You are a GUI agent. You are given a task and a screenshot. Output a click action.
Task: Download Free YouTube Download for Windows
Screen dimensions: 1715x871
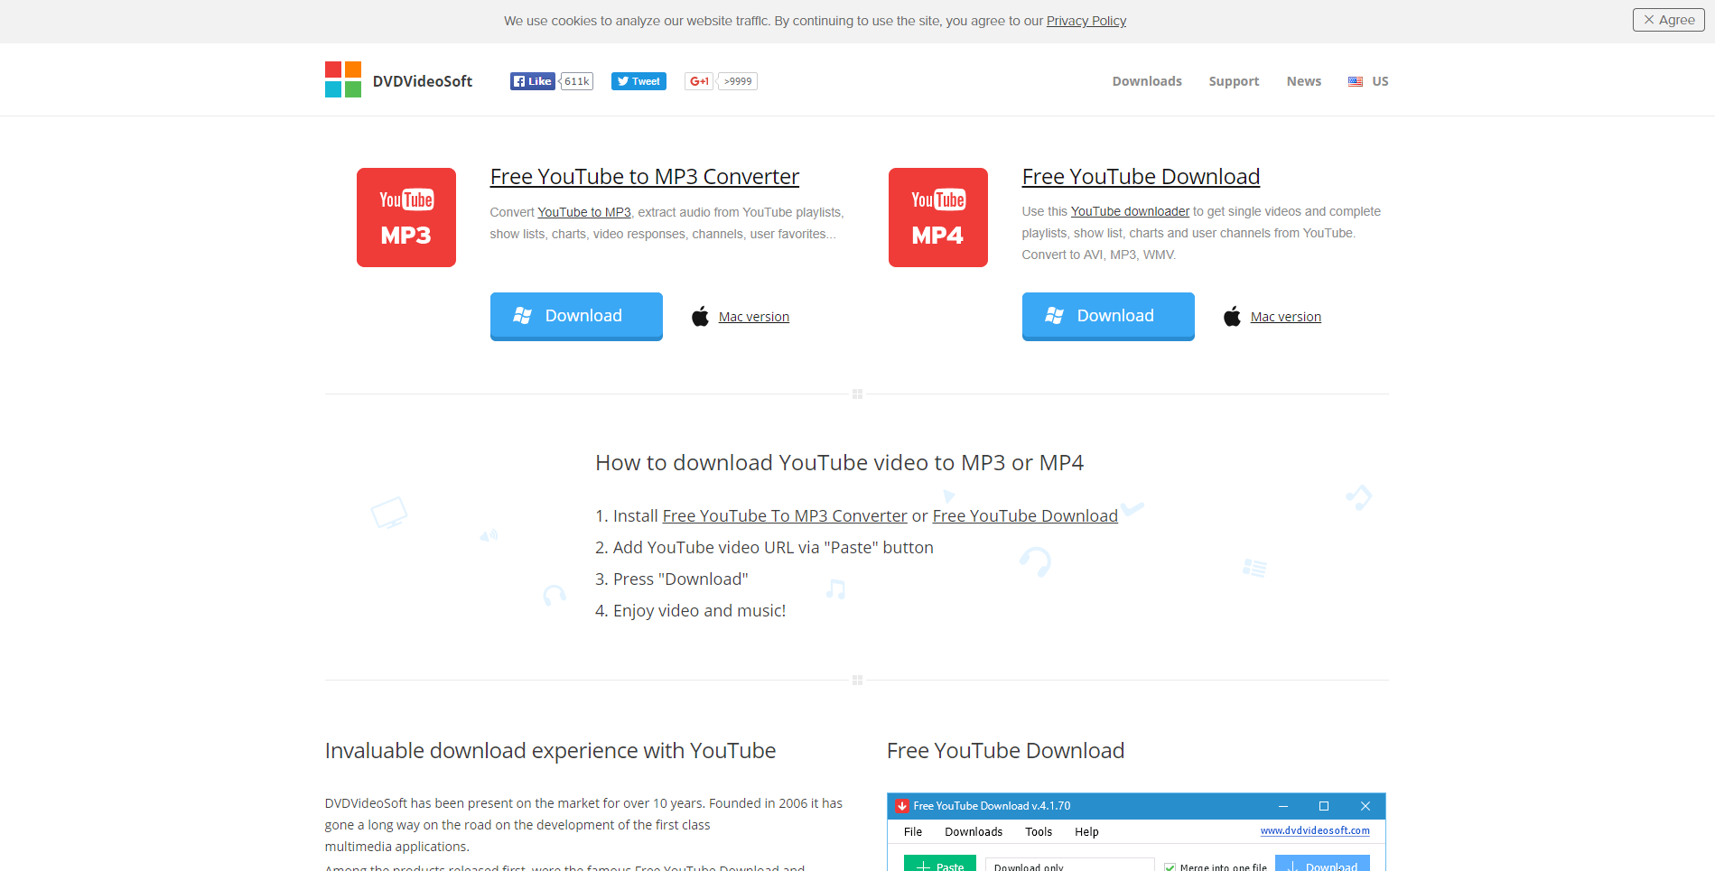[1108, 316]
